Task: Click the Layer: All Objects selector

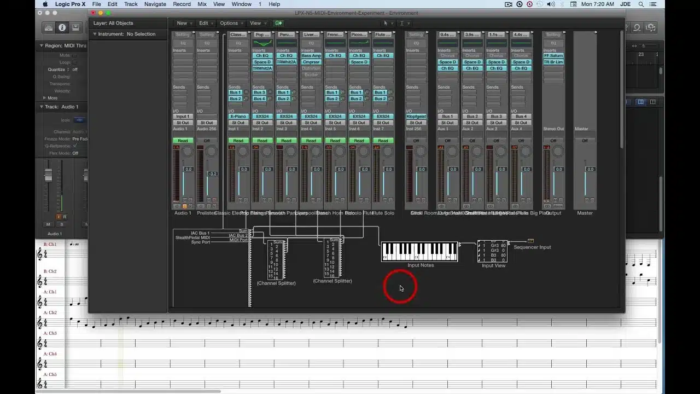Action: tap(113, 23)
